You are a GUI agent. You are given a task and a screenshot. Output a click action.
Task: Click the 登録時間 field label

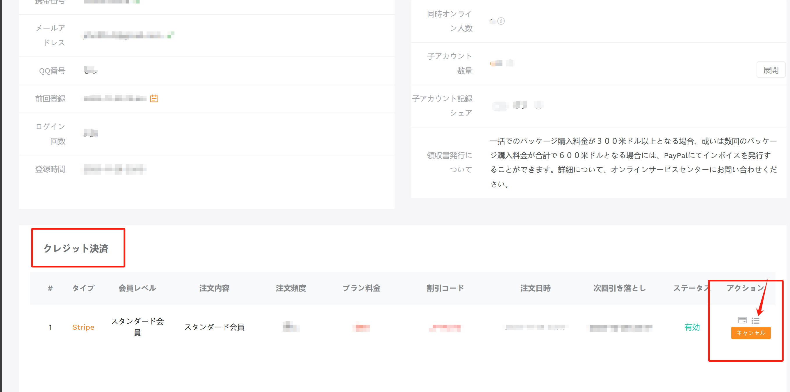tap(50, 169)
